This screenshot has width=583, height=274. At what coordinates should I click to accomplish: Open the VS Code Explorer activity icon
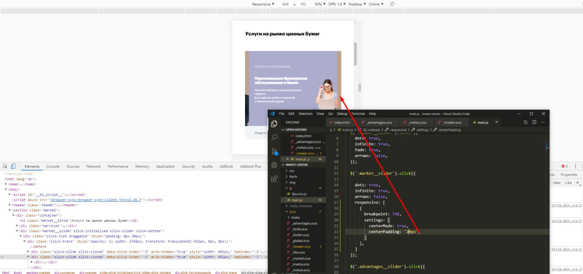(274, 124)
